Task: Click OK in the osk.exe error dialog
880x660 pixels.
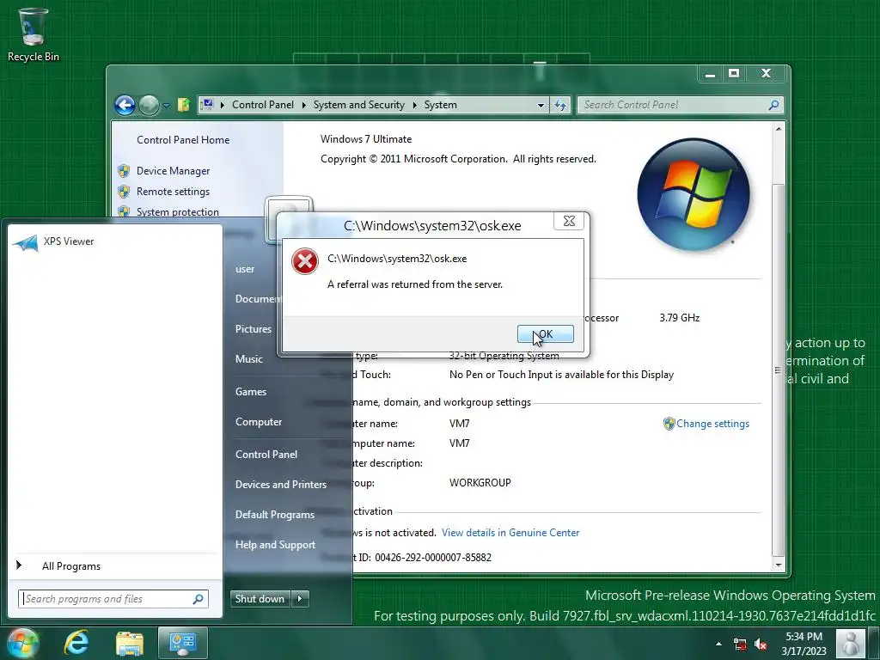Action: point(545,334)
